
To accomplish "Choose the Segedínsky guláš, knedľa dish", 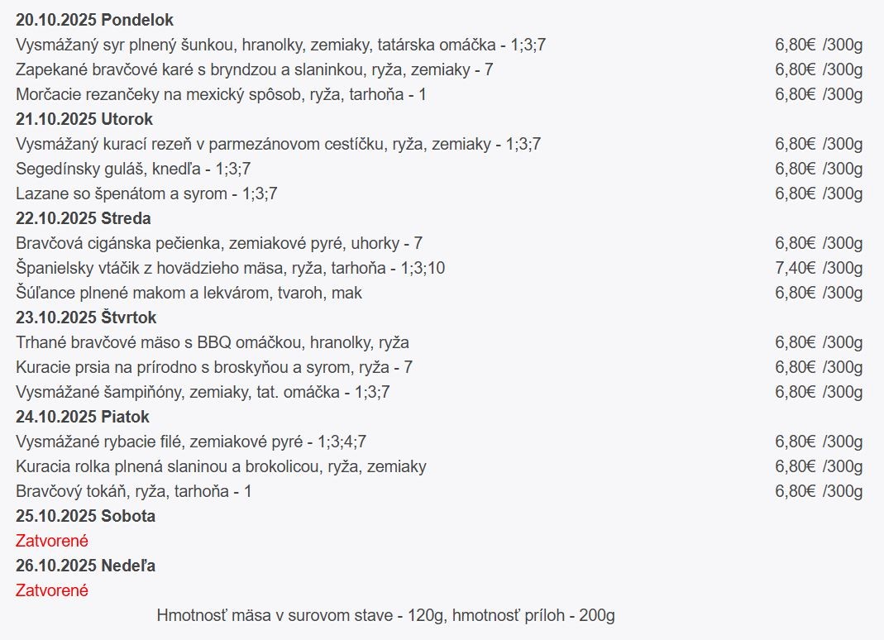I will click(x=133, y=169).
